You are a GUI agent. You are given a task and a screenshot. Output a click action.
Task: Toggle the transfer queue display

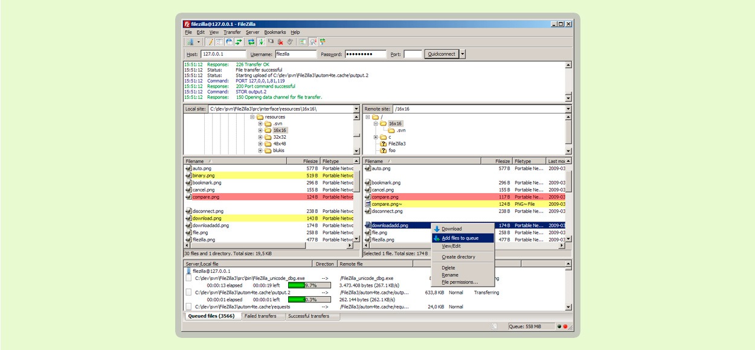[x=239, y=42]
